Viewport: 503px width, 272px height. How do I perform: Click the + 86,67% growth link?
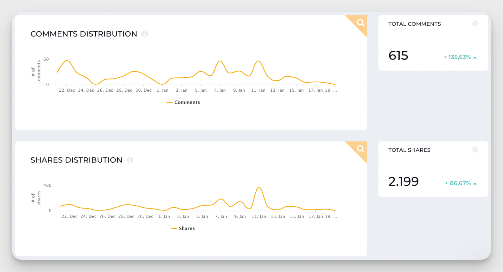click(457, 183)
